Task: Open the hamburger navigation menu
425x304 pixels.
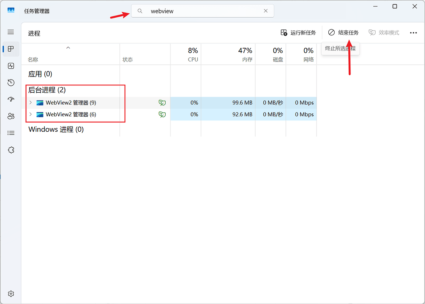Action: pos(11,32)
